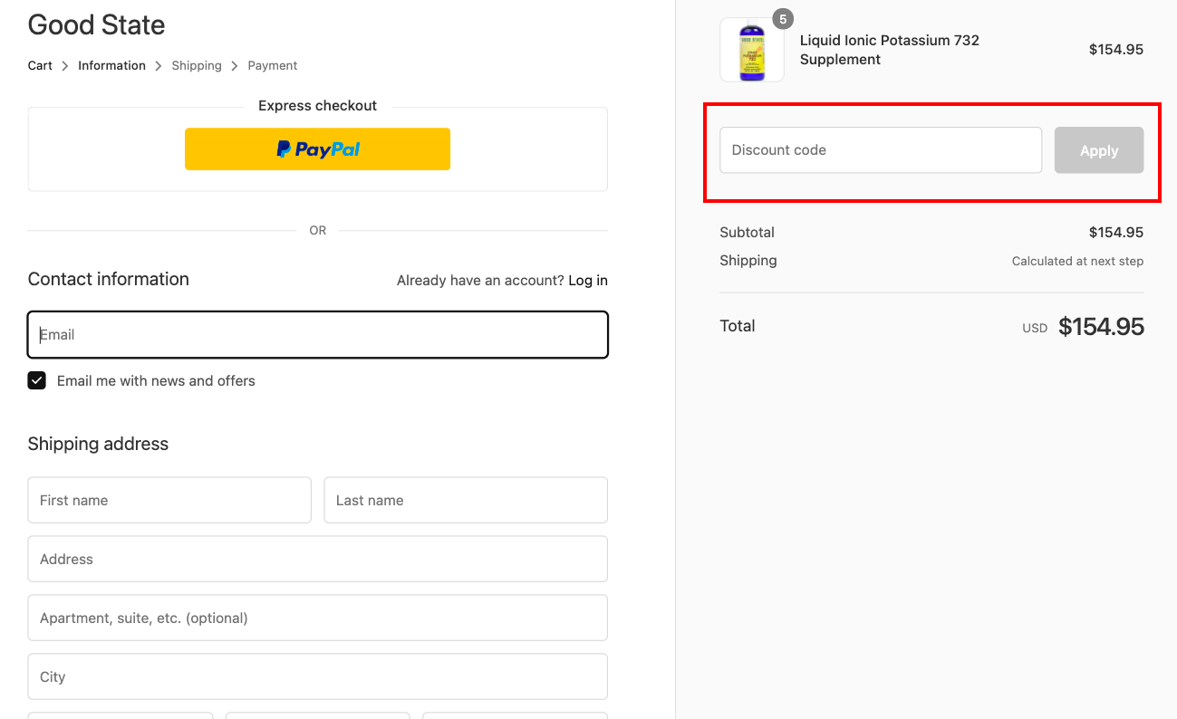Click the Express checkout heading

[317, 106]
